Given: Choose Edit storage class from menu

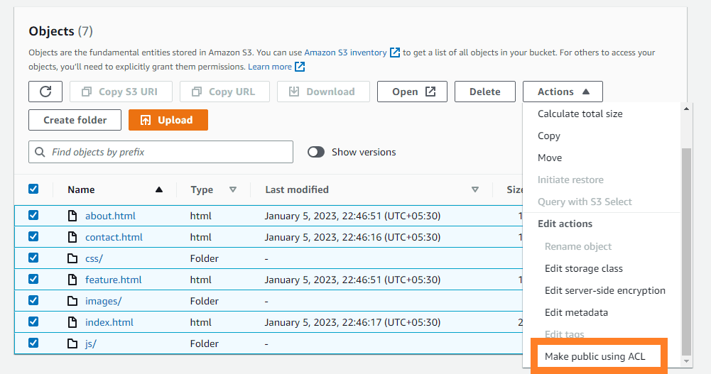Looking at the screenshot, I should pyautogui.click(x=583, y=268).
